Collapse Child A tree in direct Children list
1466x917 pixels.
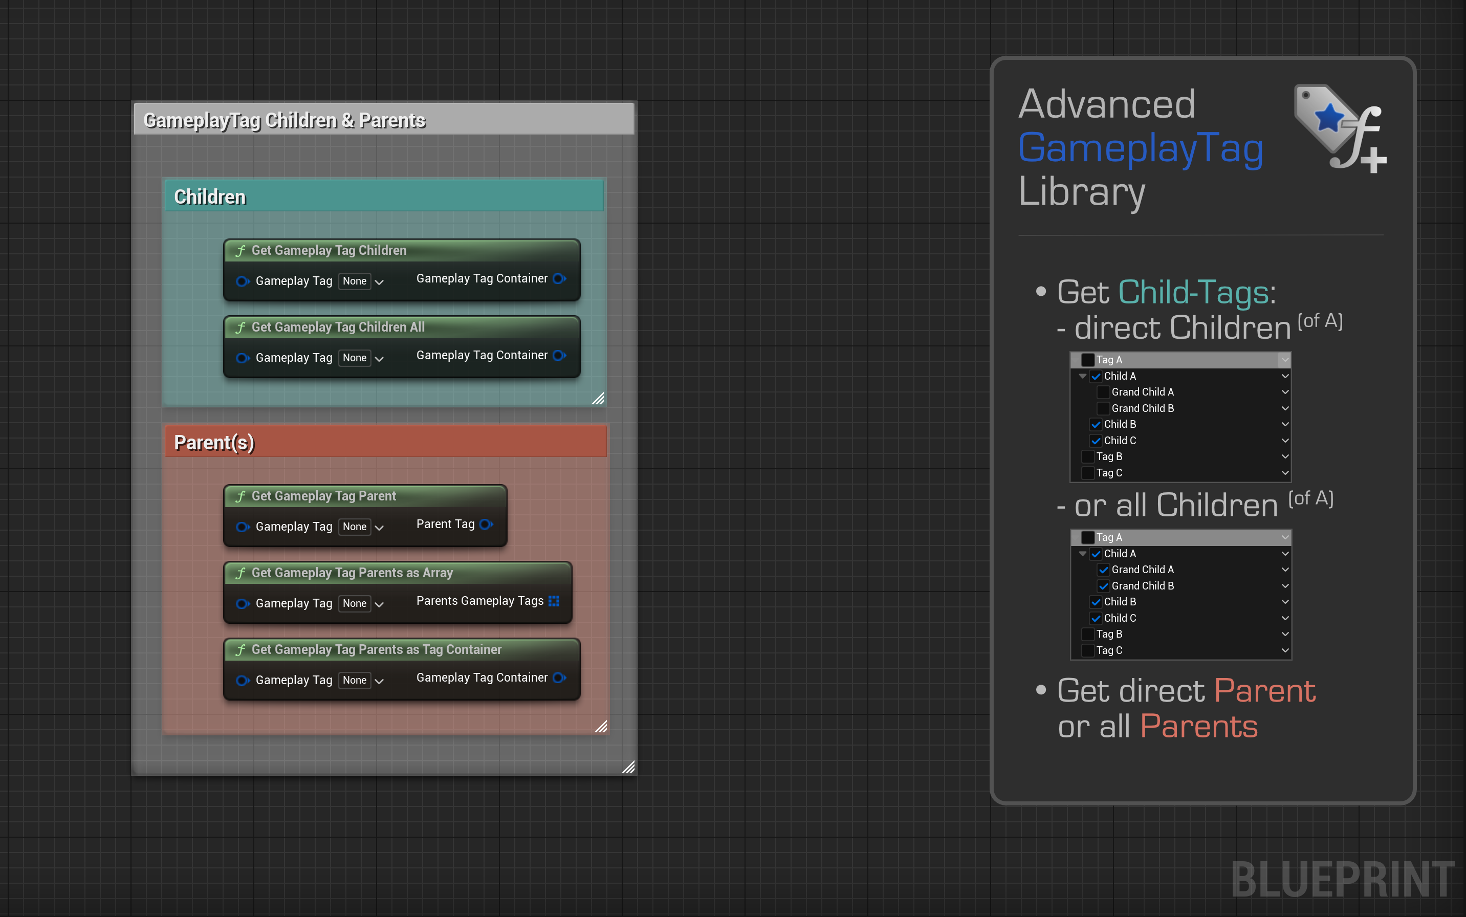pos(1082,376)
